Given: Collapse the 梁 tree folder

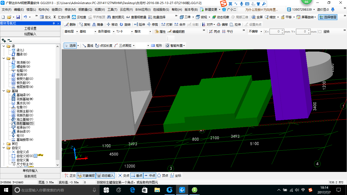Looking at the screenshot, I should pos(4,46).
